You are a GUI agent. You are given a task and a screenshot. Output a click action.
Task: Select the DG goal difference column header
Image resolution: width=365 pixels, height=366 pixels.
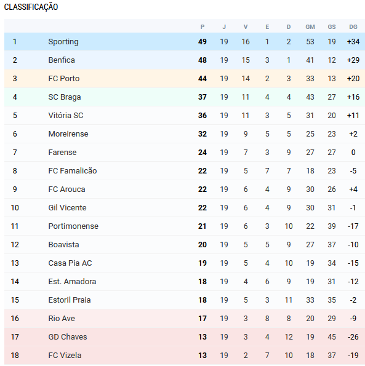(x=353, y=27)
